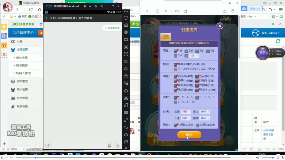Open emoji picker in chat
The height and width of the screenshot is (160, 285).
click(x=109, y=145)
